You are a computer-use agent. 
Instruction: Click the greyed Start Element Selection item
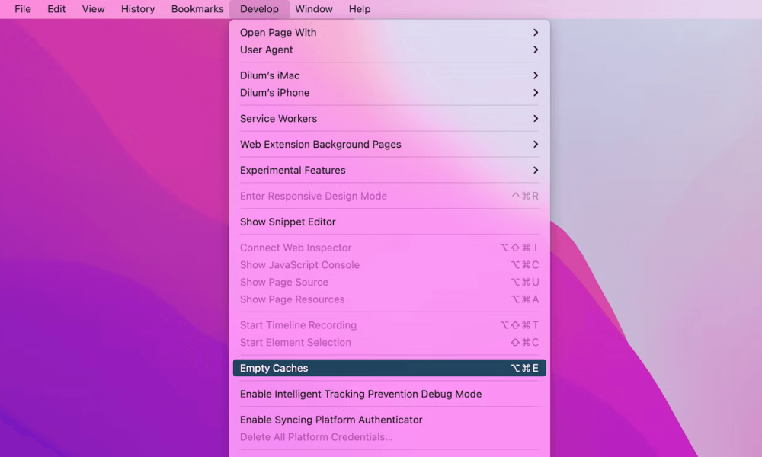click(x=389, y=343)
